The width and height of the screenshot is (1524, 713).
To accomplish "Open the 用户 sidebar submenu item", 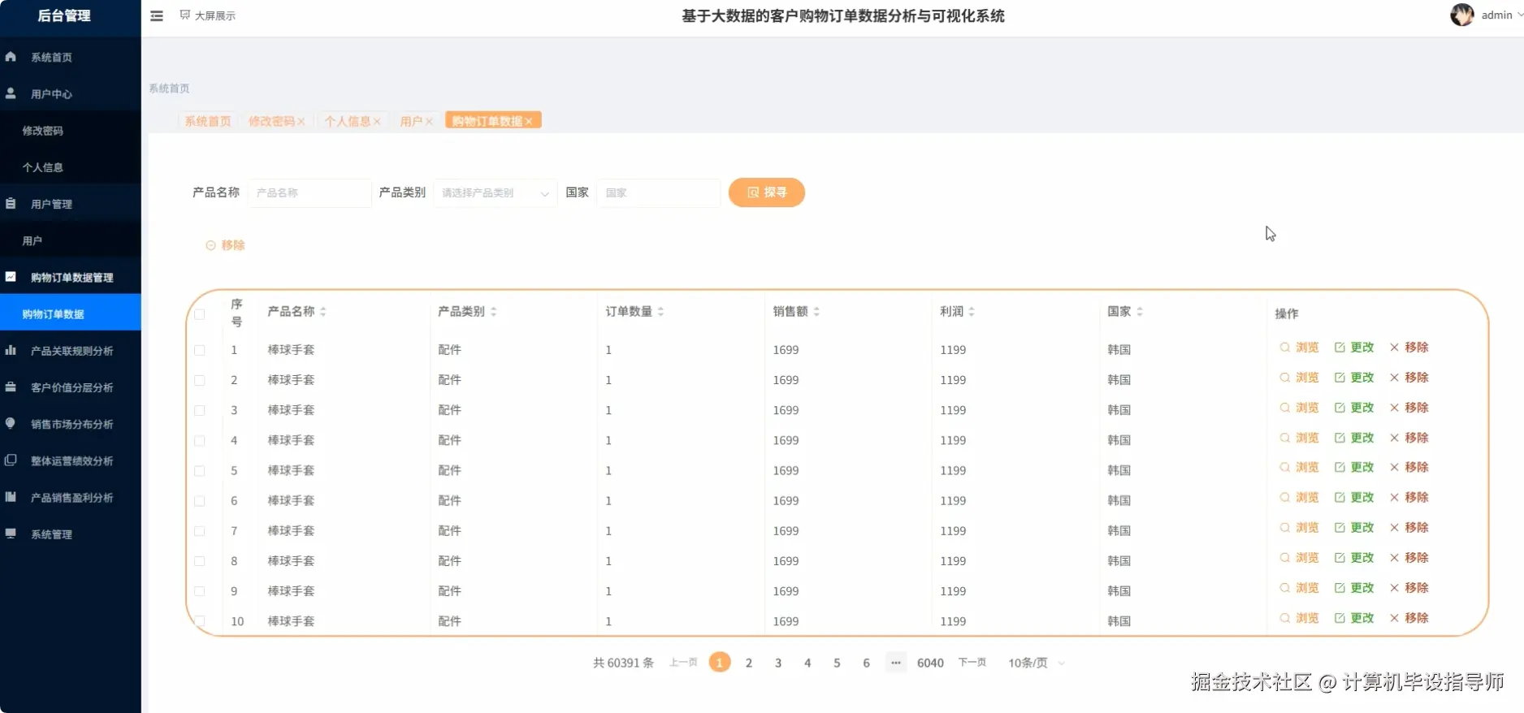I will point(71,240).
